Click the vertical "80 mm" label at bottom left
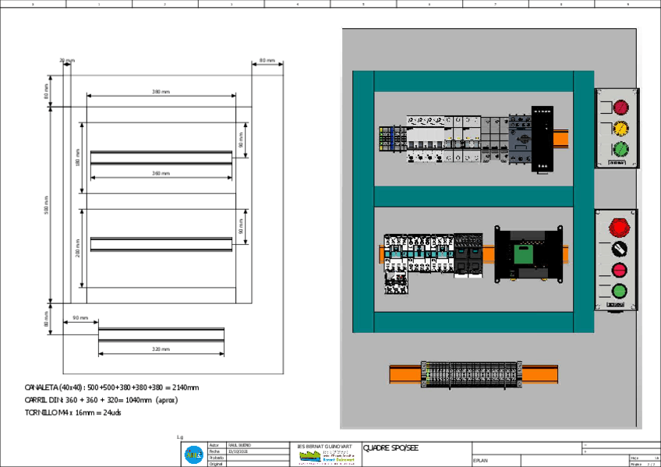 [x=46, y=319]
